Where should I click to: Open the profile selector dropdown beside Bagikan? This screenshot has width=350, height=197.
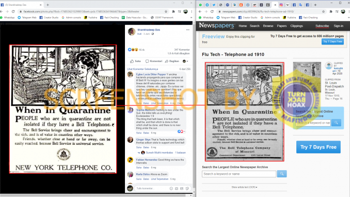[x=185, y=61]
